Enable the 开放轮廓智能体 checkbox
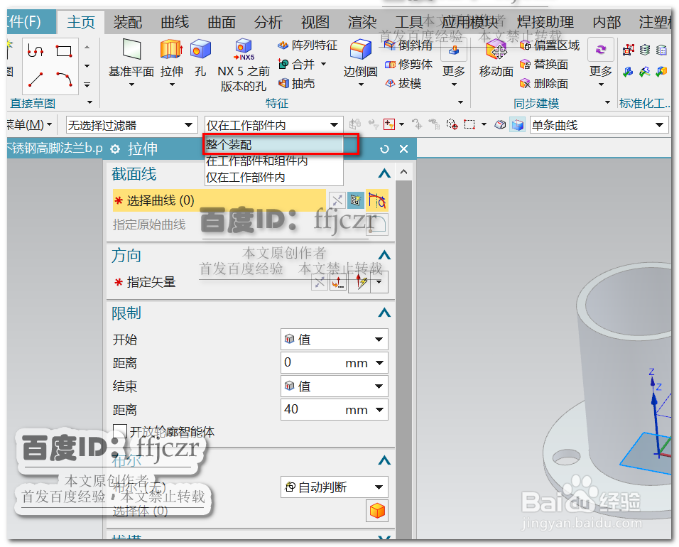The height and width of the screenshot is (547, 679). (x=121, y=429)
